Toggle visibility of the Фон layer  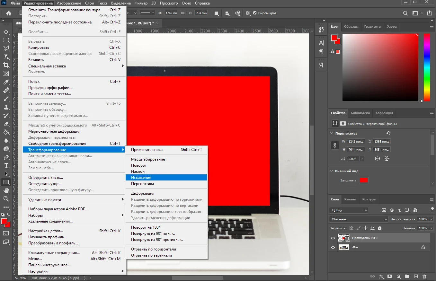coord(333,248)
